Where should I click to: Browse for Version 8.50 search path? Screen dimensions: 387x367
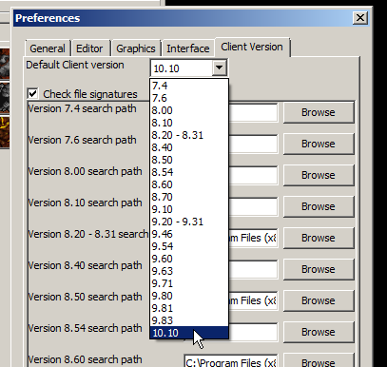tap(319, 300)
